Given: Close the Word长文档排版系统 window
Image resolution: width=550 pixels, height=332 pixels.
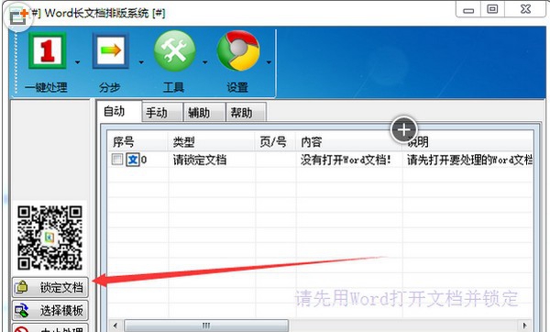Looking at the screenshot, I should pyautogui.click(x=525, y=9).
